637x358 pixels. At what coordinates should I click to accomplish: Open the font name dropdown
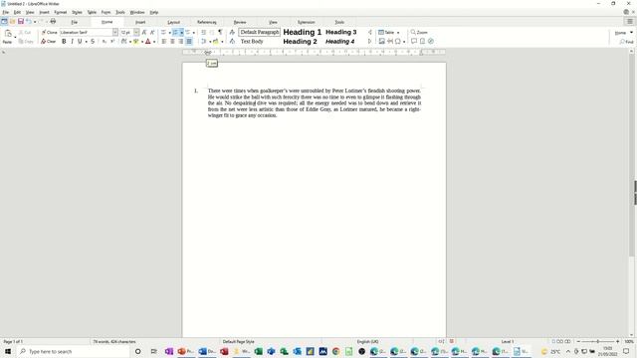click(x=115, y=32)
